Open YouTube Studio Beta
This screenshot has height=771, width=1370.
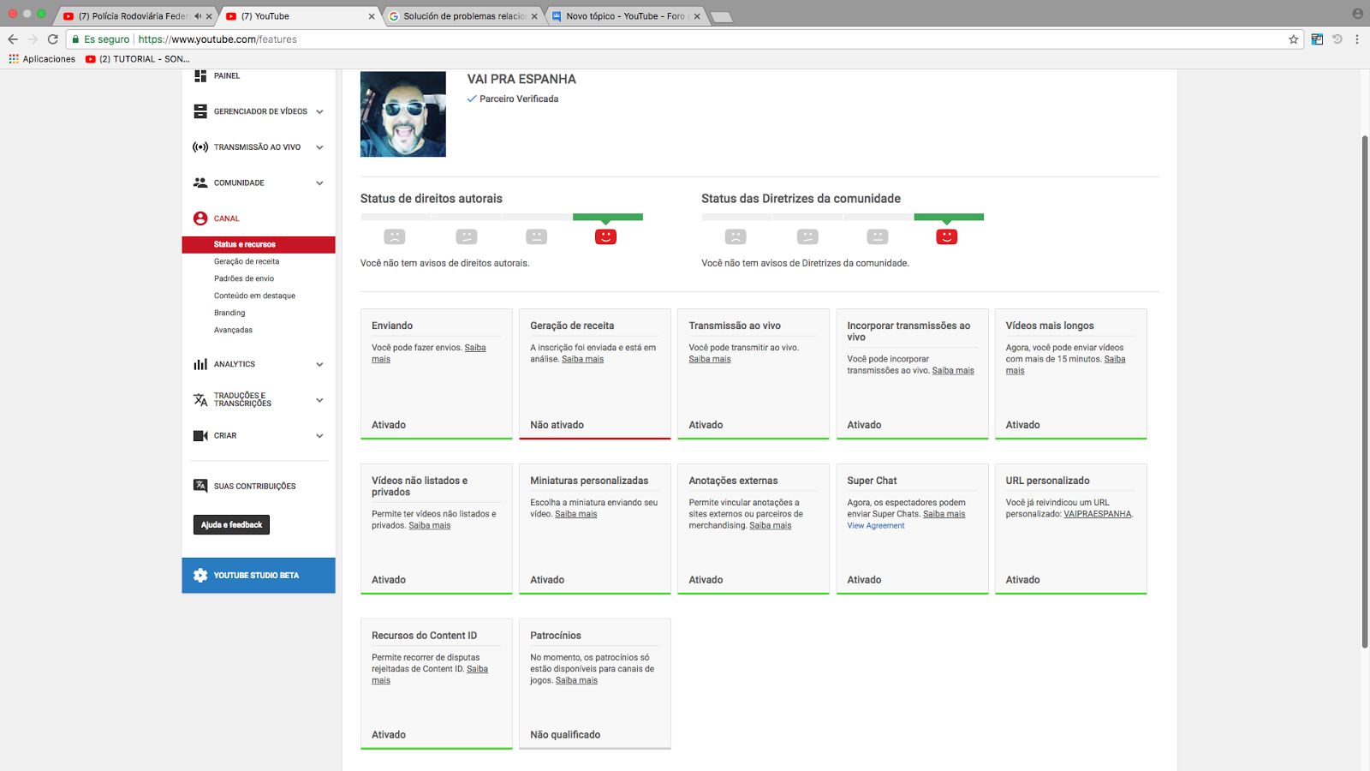259,576
